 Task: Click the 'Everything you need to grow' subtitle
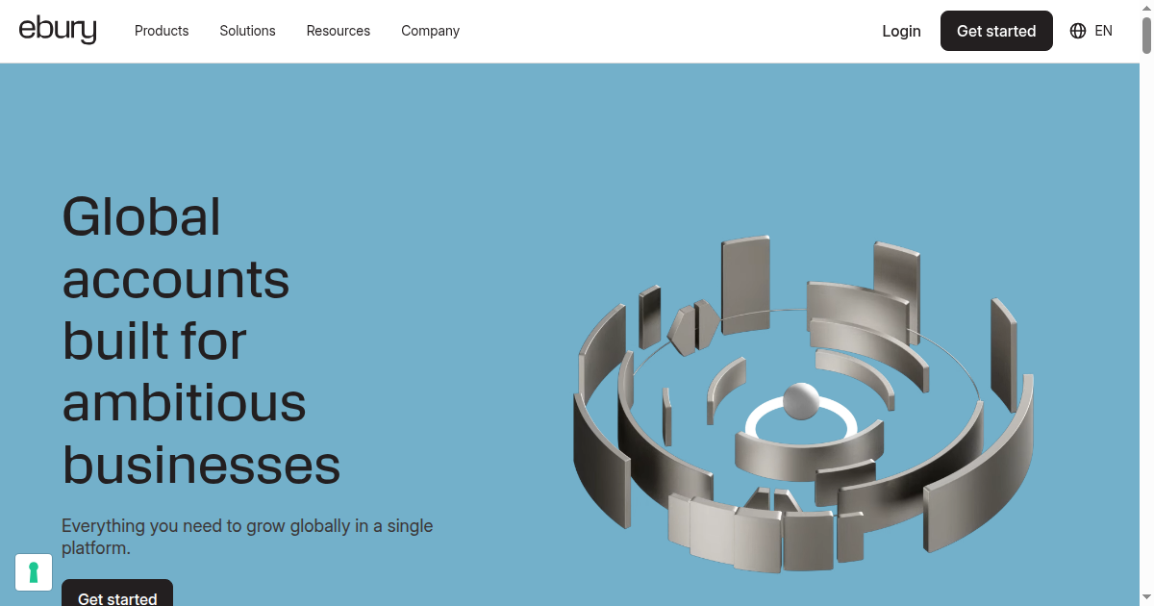pos(247,537)
